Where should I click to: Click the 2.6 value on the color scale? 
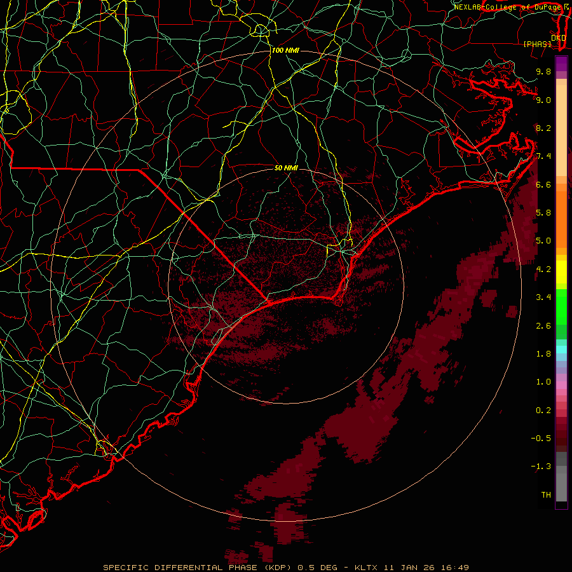tap(543, 326)
